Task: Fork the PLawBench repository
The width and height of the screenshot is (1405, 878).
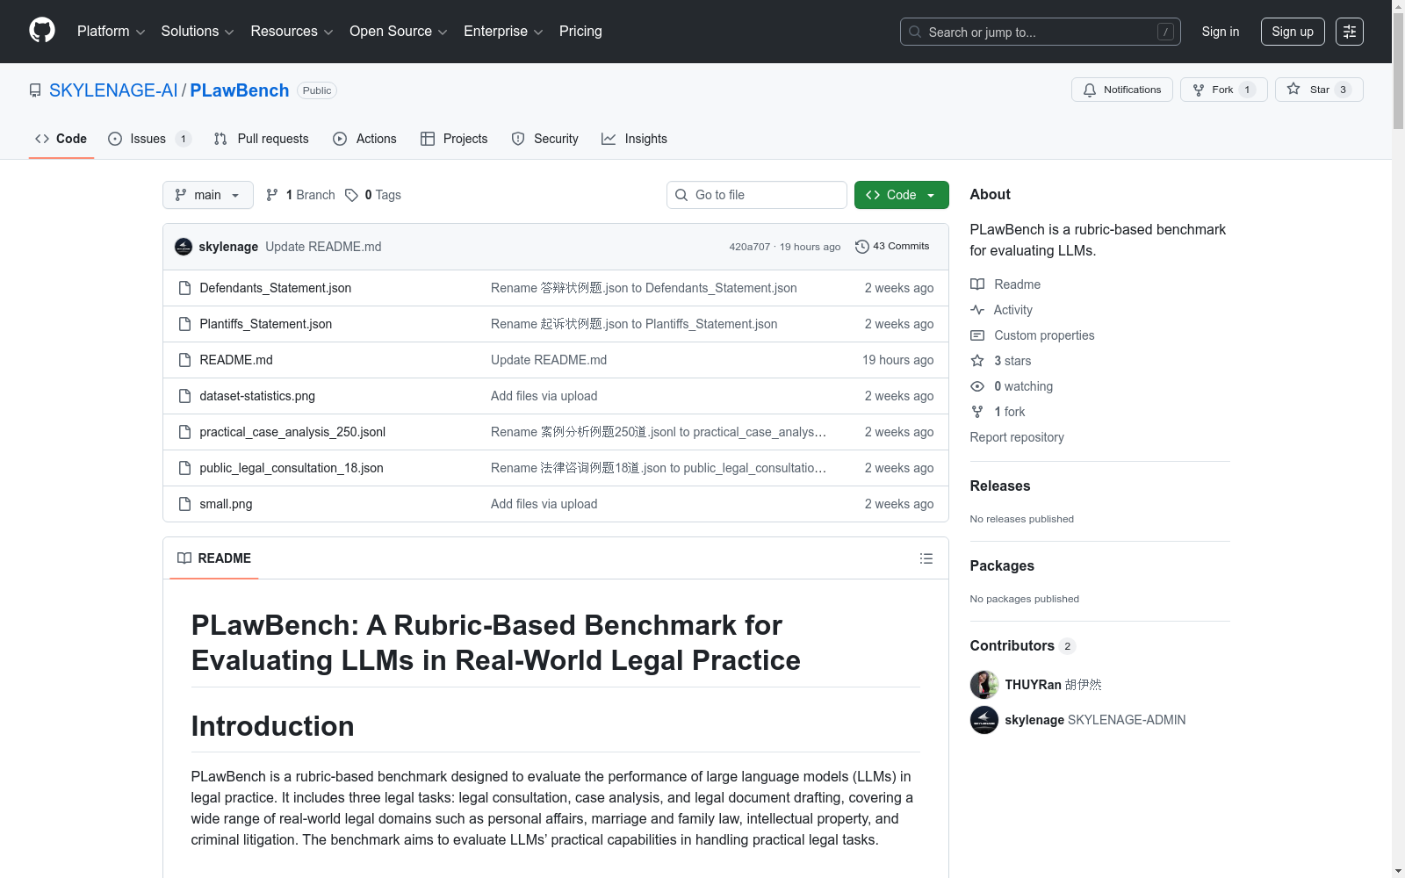Action: pyautogui.click(x=1223, y=90)
